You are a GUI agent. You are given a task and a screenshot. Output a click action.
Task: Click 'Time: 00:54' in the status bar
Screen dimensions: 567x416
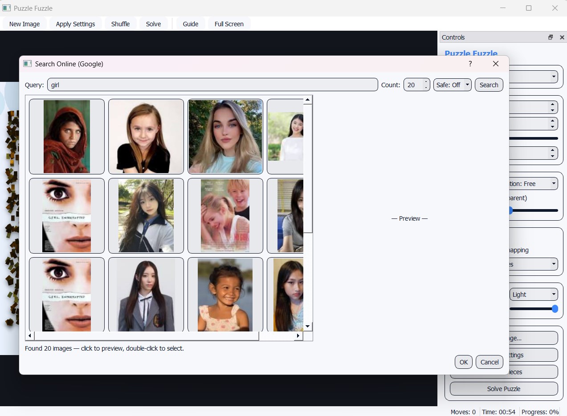[x=499, y=412]
